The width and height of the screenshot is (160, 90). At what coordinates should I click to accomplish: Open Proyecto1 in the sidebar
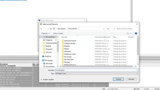pos(49,49)
